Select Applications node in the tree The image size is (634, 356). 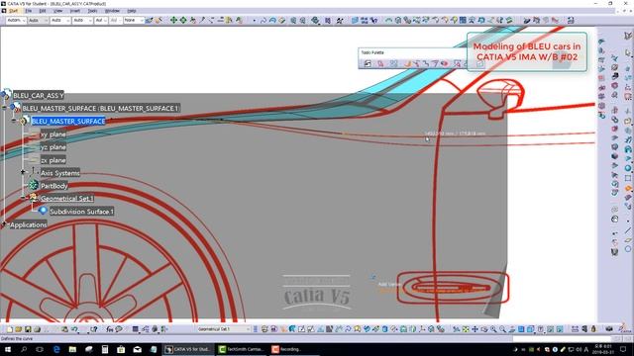pos(29,224)
